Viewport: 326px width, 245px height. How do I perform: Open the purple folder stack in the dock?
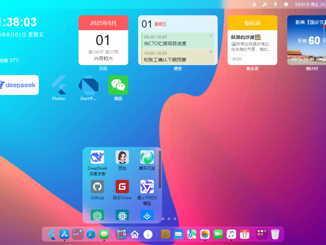(x=262, y=234)
